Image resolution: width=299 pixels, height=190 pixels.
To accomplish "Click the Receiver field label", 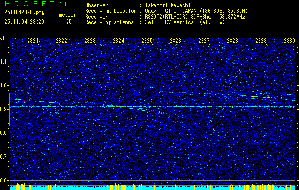I will click(x=96, y=17).
